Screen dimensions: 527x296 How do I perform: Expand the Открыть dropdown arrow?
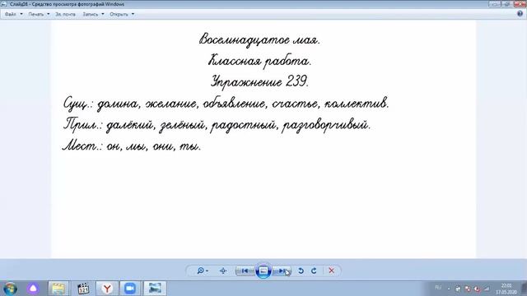[x=133, y=14]
